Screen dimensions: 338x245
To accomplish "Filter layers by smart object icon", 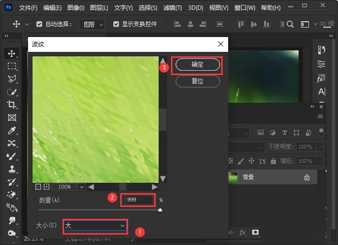I will pos(308,133).
